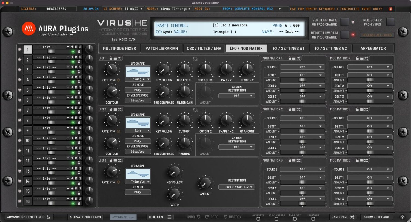411x222 pixels.
Task: Click the Mod Matrix 1 Dest 1 Amount slider
Action: (302, 80)
